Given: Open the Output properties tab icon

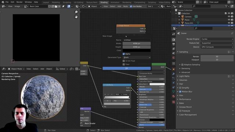Looking at the screenshot, I should 174,44.
